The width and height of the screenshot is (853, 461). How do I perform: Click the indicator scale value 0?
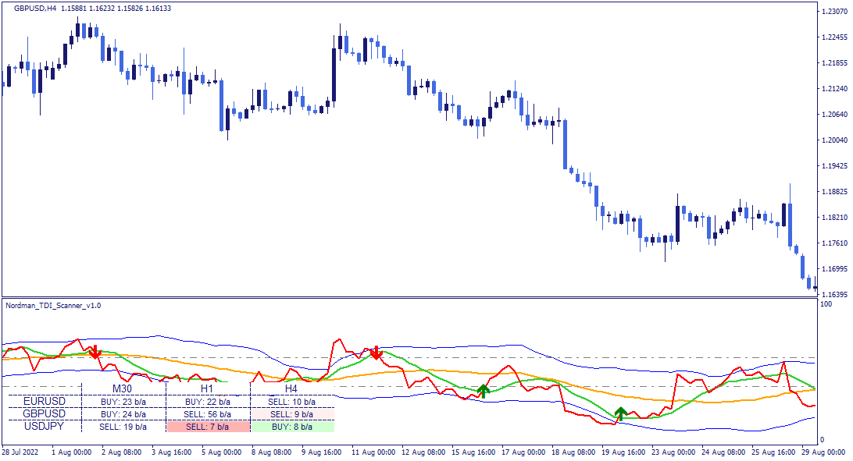coord(822,440)
